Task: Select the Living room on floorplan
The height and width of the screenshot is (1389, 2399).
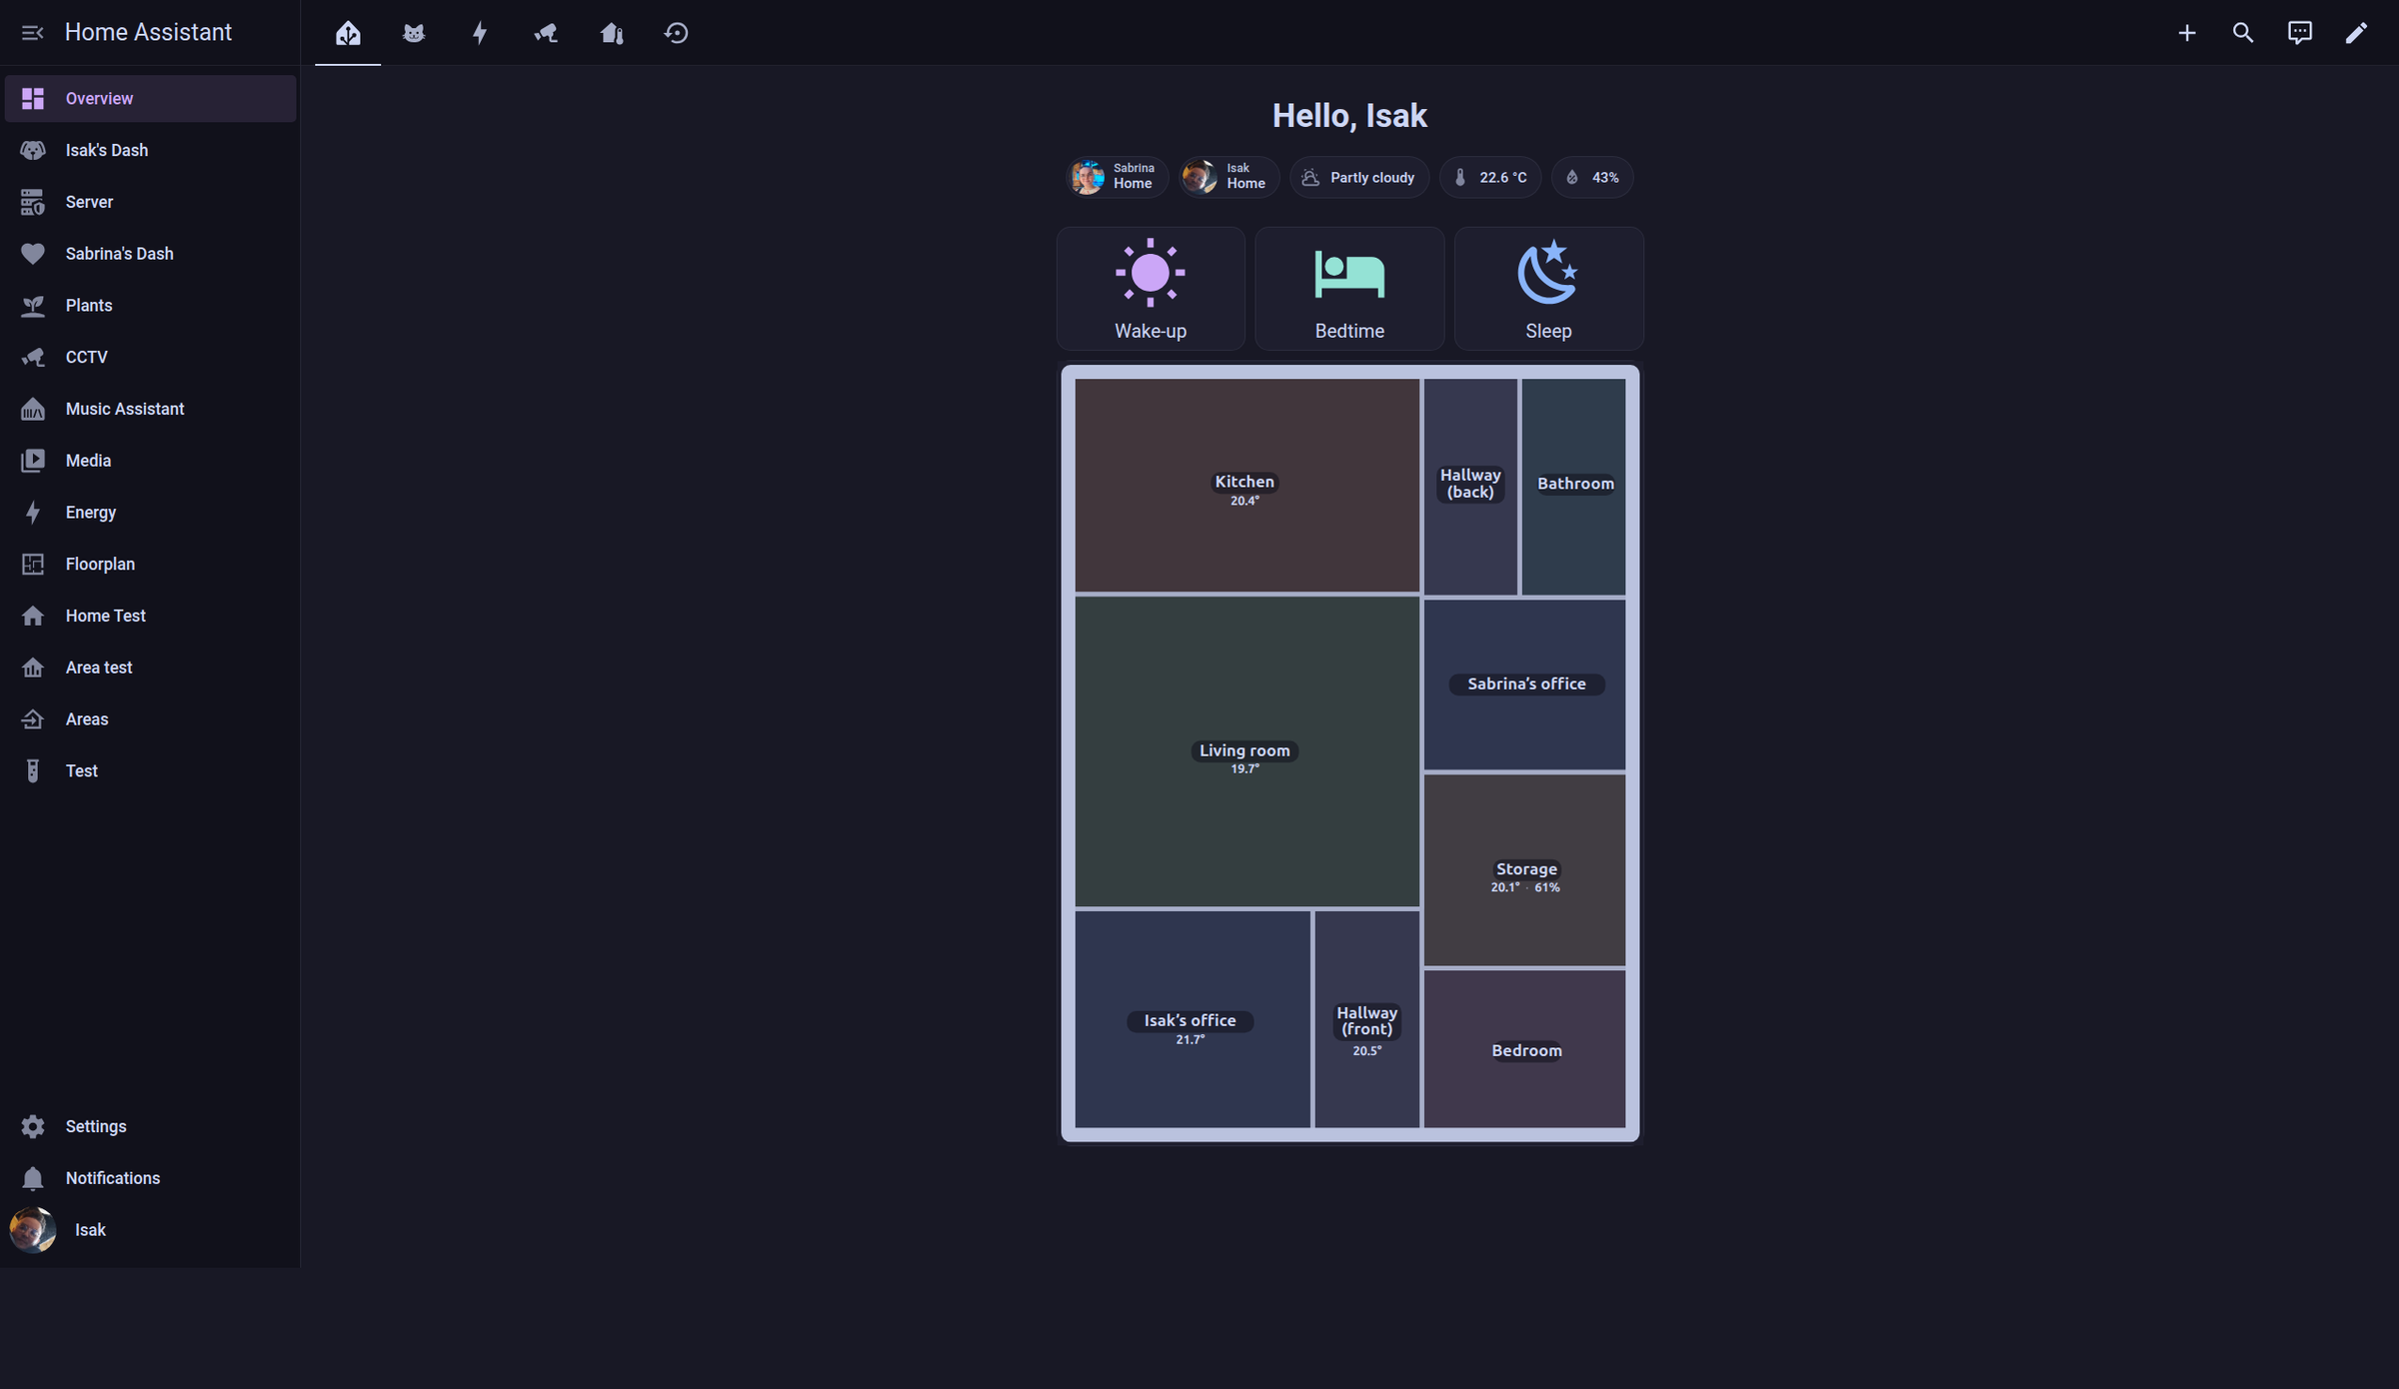Action: coord(1246,751)
